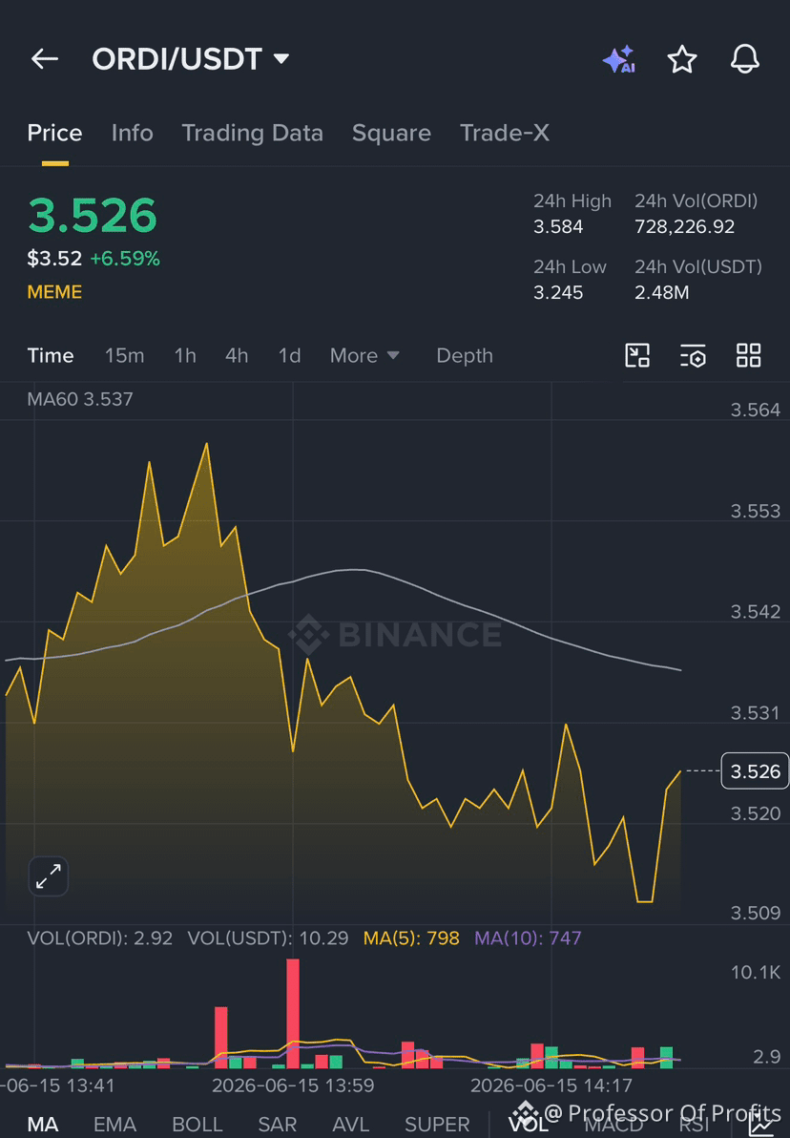Viewport: 790px width, 1138px height.
Task: Switch to the Info tab
Action: [x=132, y=133]
